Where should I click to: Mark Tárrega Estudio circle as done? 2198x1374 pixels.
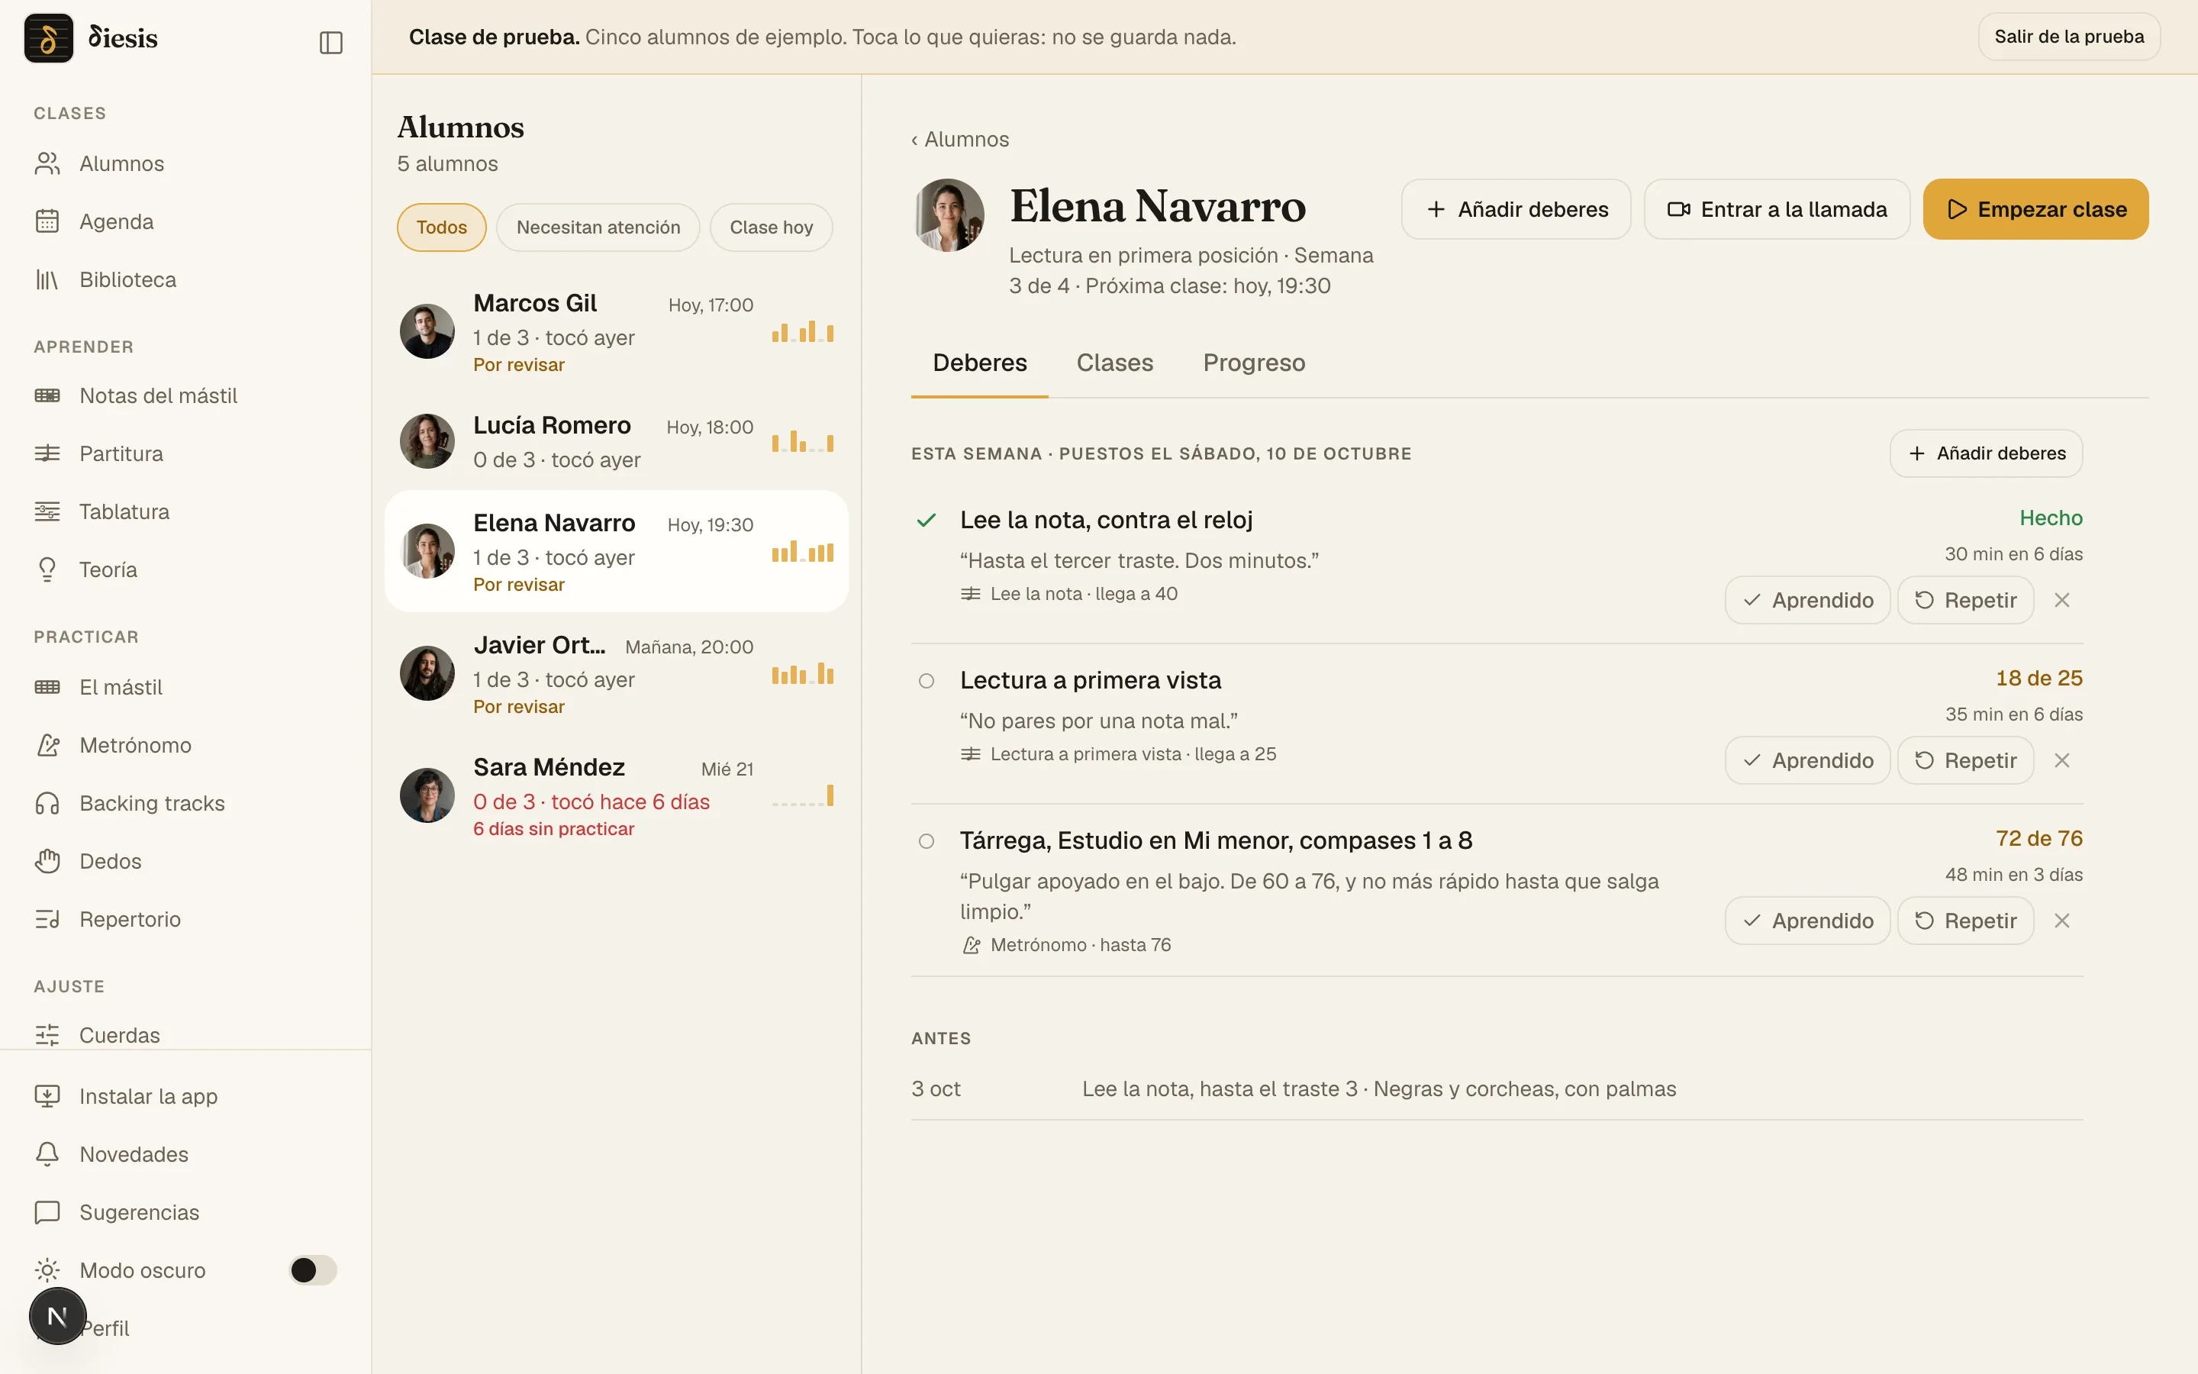pyautogui.click(x=927, y=841)
